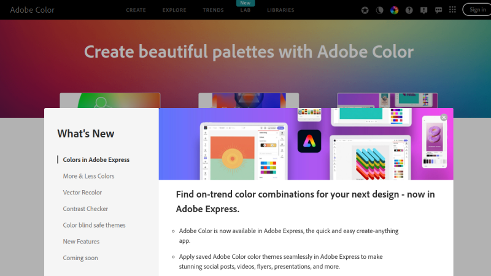Click the feedback exclamation bubble icon

click(x=423, y=10)
